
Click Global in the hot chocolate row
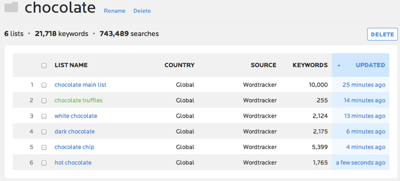click(x=185, y=163)
